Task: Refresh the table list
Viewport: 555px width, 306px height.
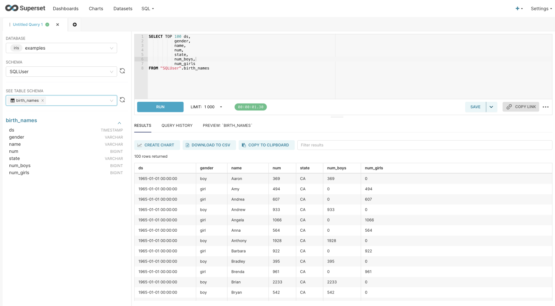Action: coord(122,100)
